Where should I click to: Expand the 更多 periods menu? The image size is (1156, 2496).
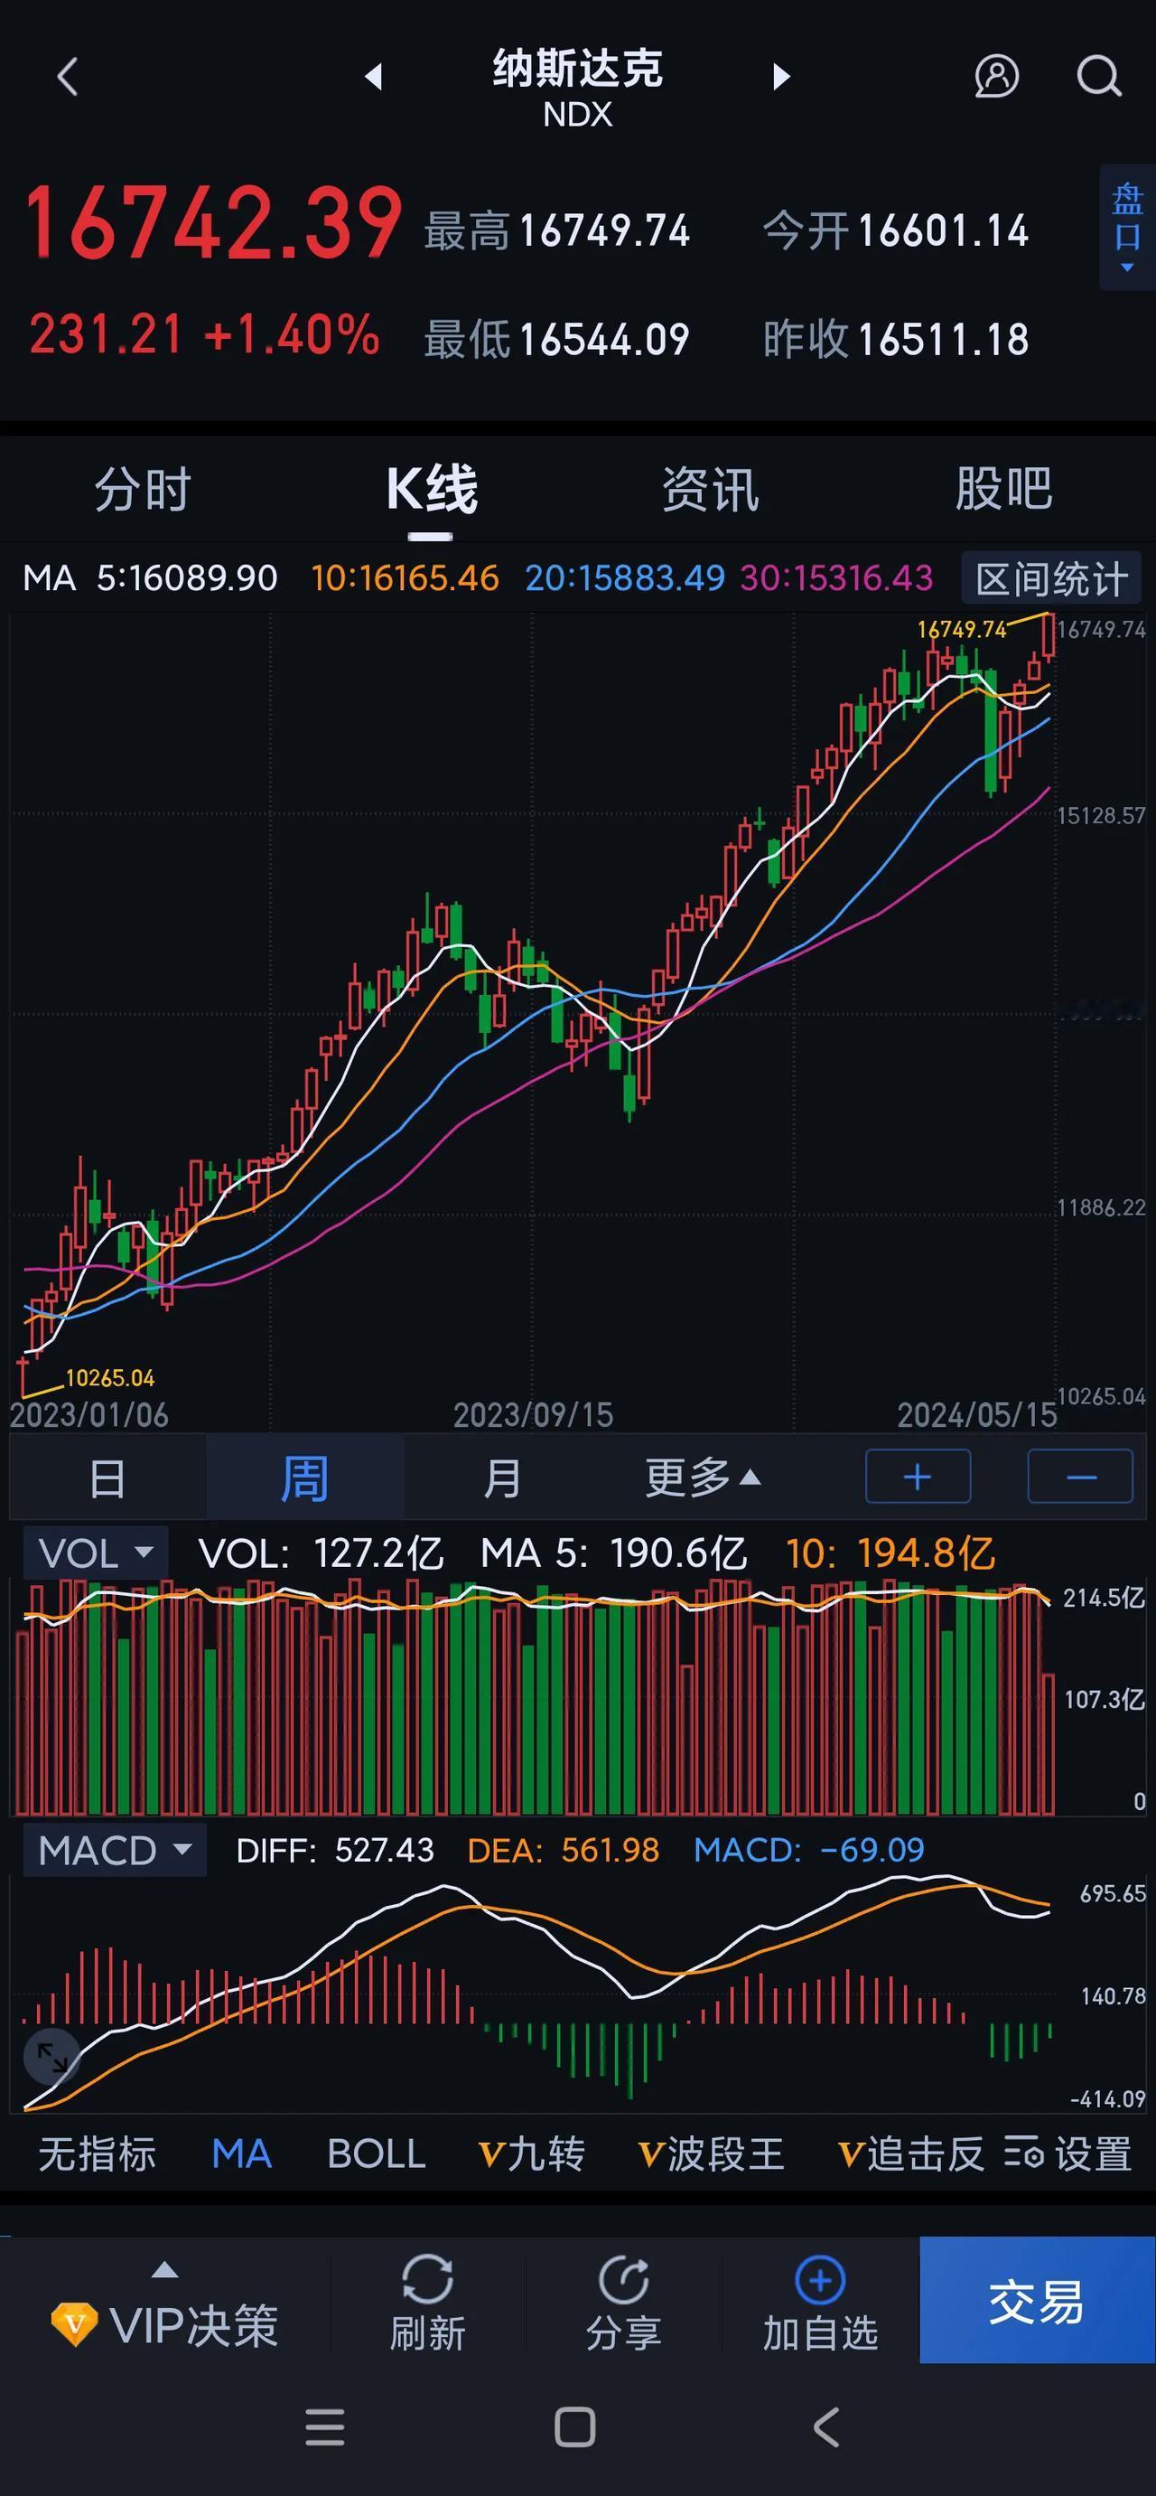click(x=703, y=1478)
